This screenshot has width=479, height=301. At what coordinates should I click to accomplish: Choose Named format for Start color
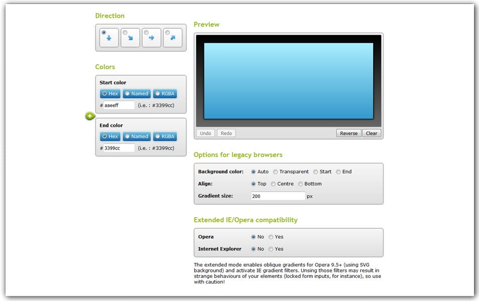[x=137, y=94]
